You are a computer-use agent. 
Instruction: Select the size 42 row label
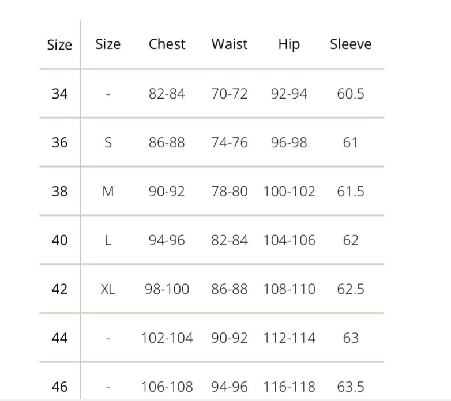tap(59, 289)
